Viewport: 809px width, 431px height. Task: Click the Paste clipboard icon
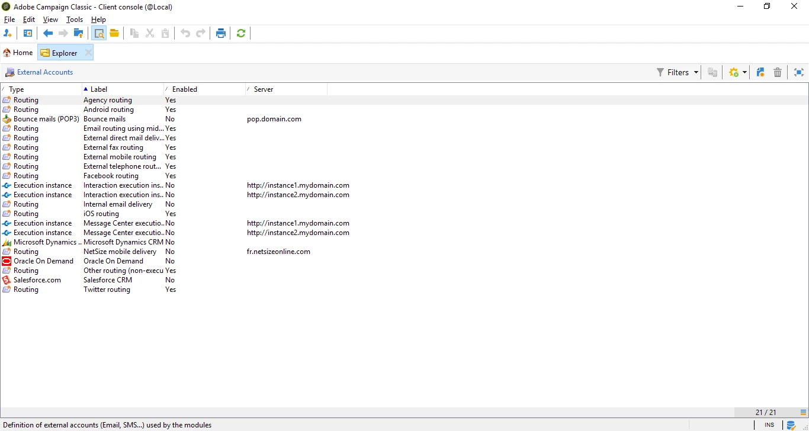click(x=165, y=33)
